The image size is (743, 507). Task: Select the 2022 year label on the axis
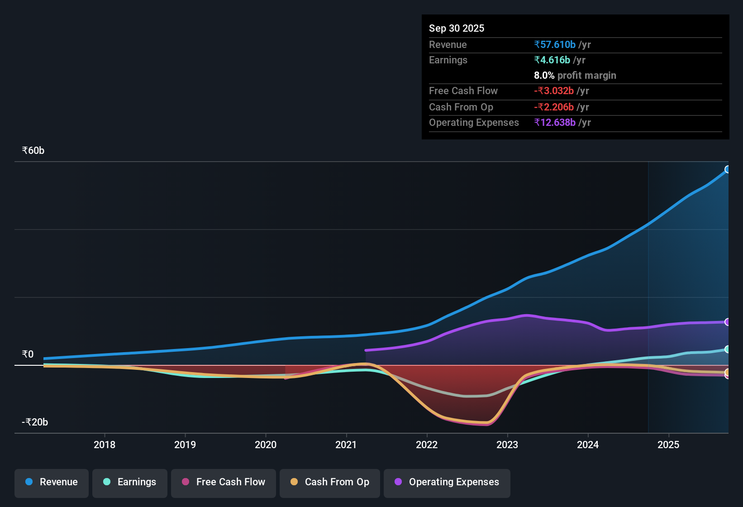click(427, 445)
